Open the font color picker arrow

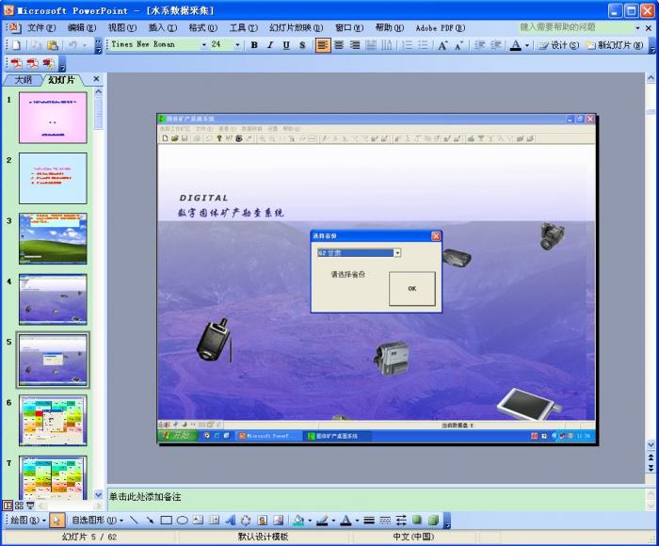[x=527, y=45]
